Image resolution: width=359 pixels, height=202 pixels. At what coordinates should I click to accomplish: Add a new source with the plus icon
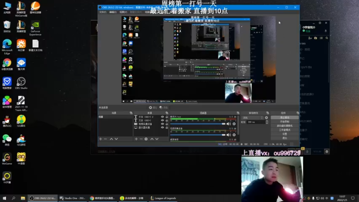[x=136, y=139]
